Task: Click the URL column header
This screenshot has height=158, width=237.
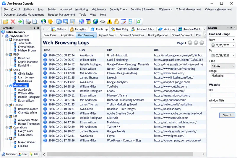Action: (157, 50)
